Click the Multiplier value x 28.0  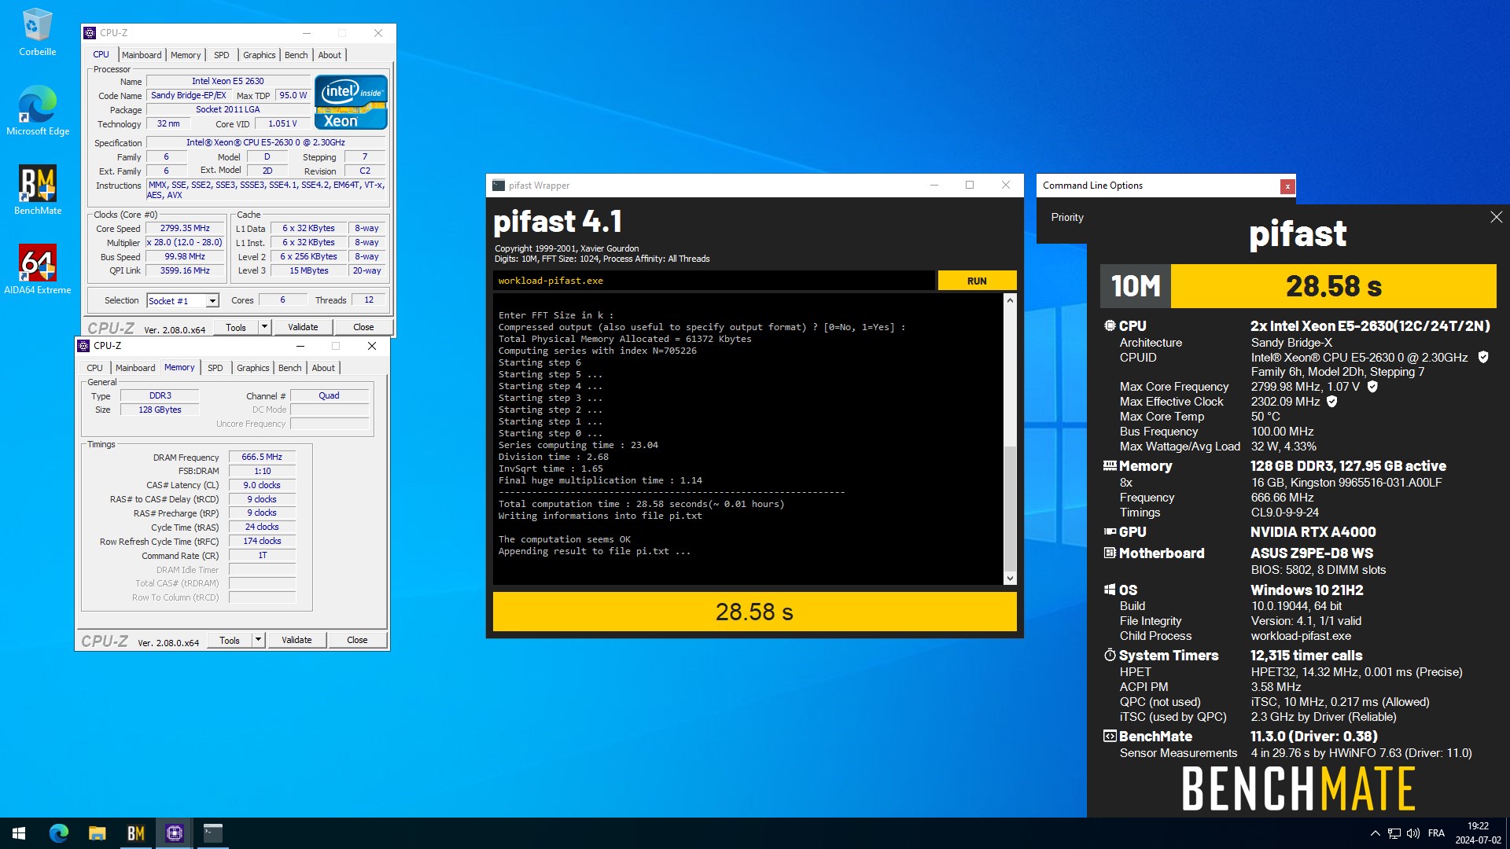coord(185,243)
